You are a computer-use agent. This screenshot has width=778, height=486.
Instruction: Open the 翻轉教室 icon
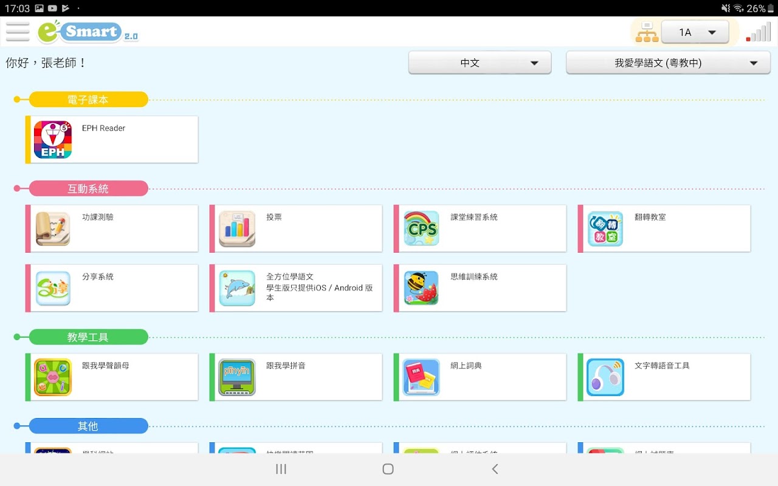pos(605,228)
